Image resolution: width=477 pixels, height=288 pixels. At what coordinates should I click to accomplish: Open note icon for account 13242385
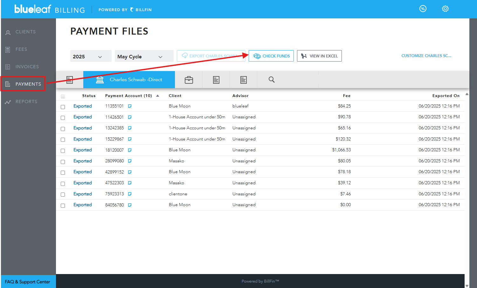tap(130, 128)
